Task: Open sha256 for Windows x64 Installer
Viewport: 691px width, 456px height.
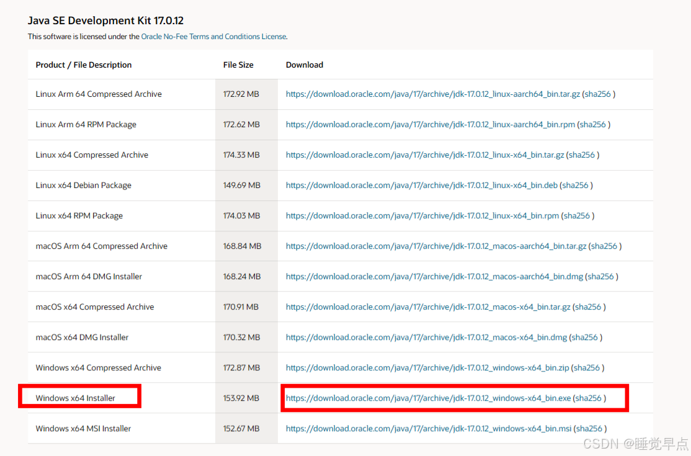Action: pos(588,398)
